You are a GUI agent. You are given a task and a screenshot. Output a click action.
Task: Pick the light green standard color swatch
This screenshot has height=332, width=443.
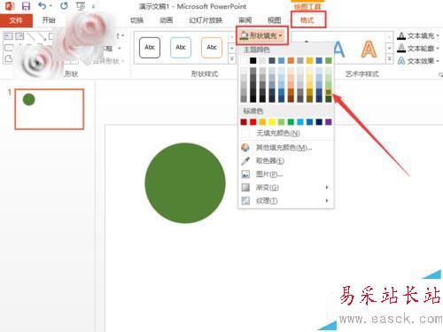click(282, 122)
